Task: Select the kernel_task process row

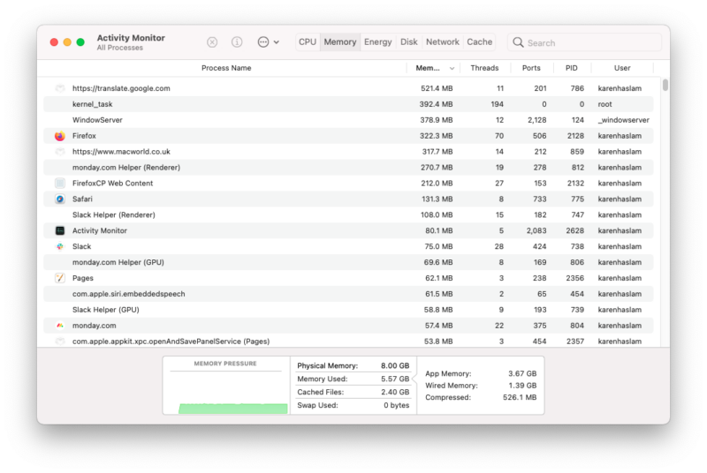Action: click(265, 104)
